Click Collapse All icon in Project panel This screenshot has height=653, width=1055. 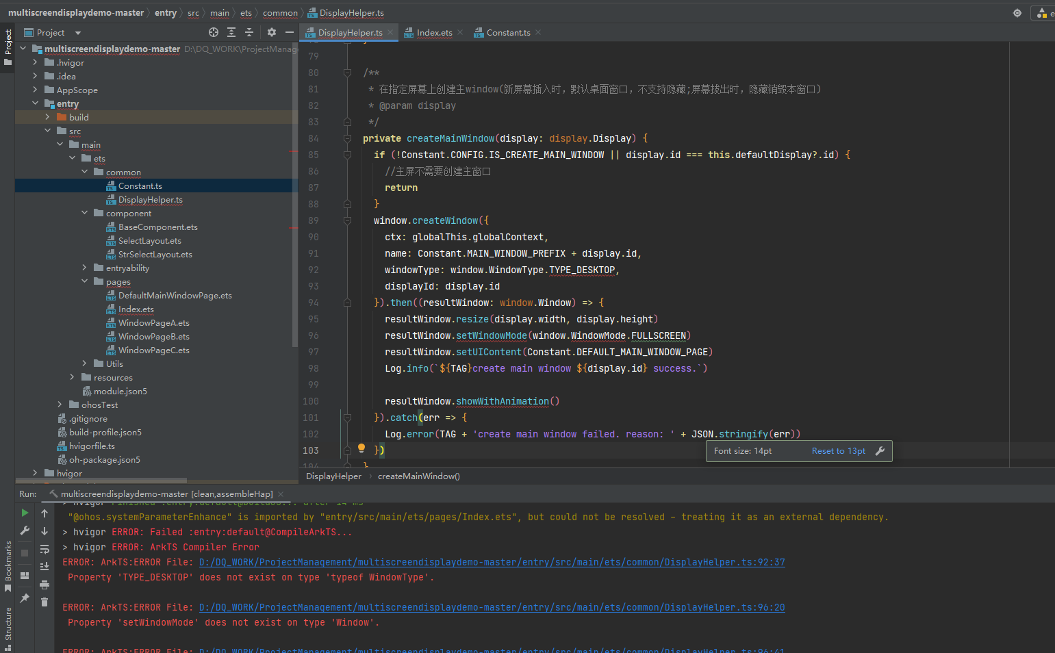coord(249,32)
